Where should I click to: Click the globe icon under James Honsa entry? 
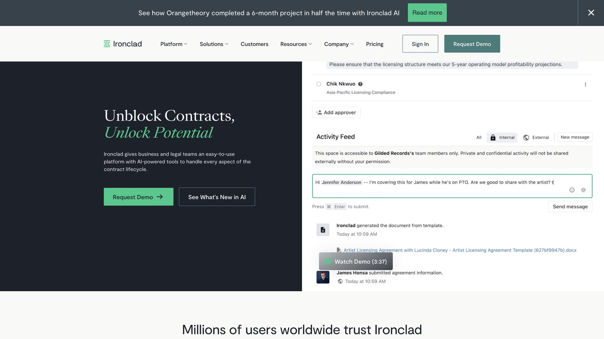click(x=340, y=281)
